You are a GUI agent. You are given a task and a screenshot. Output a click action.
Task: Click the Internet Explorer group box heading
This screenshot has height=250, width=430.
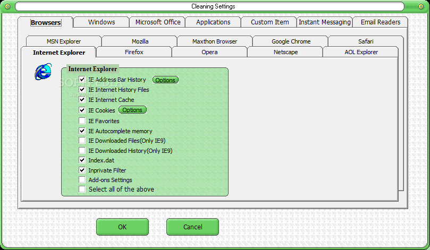tap(92, 69)
